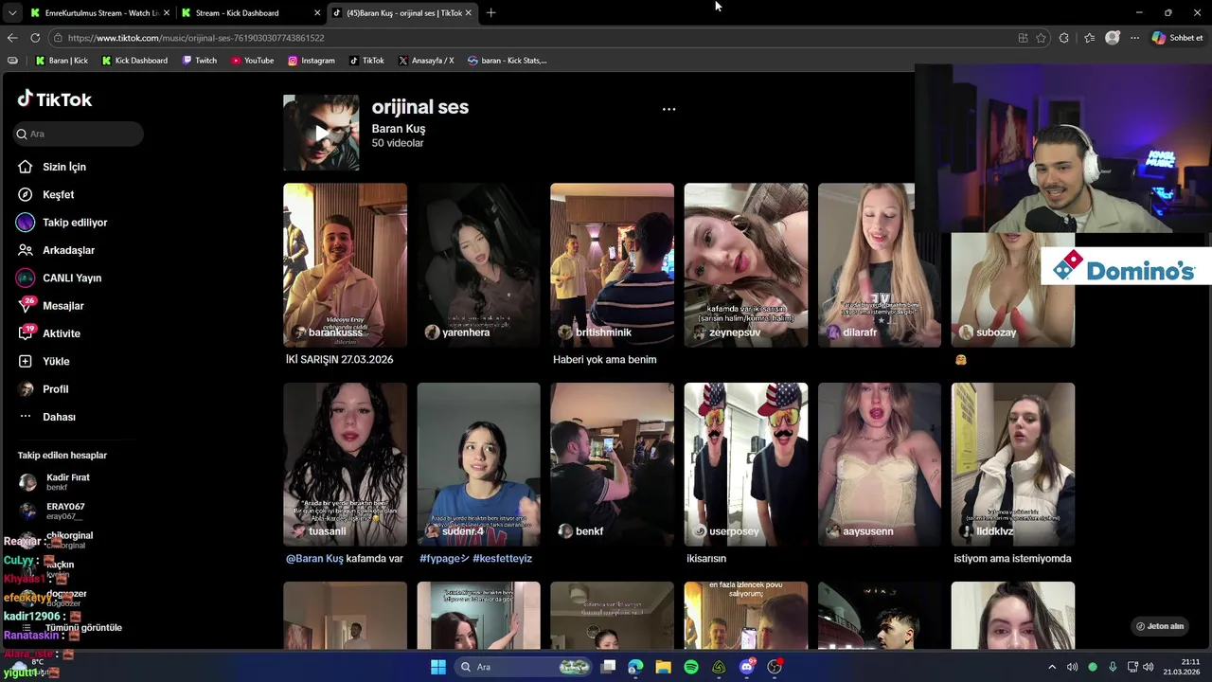Show hidden system tray icons
This screenshot has width=1212, height=682.
pyautogui.click(x=1052, y=667)
